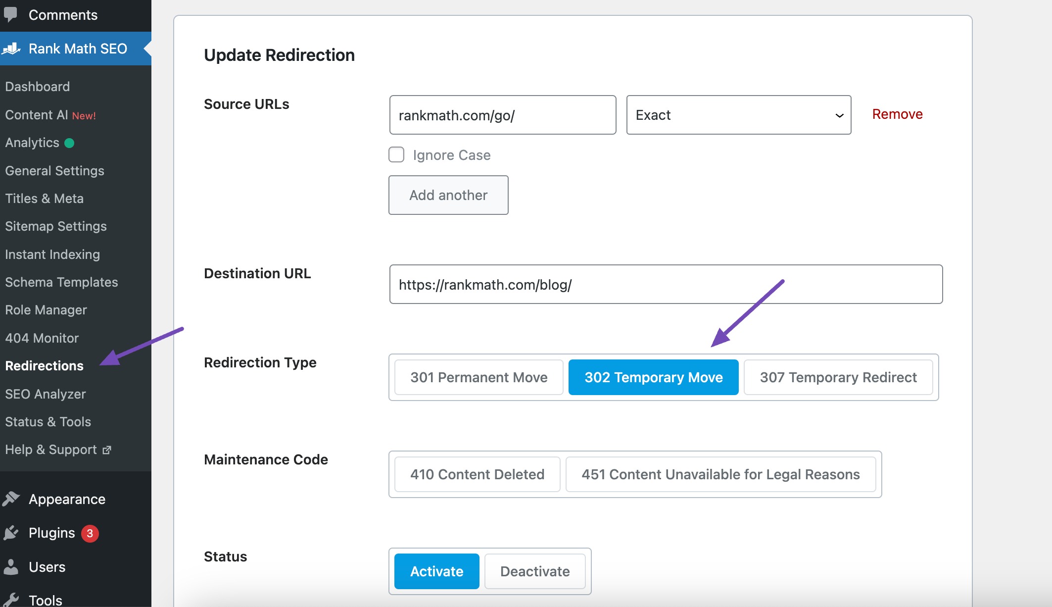Click the Update Redirection heading
1052x607 pixels.
tap(279, 55)
